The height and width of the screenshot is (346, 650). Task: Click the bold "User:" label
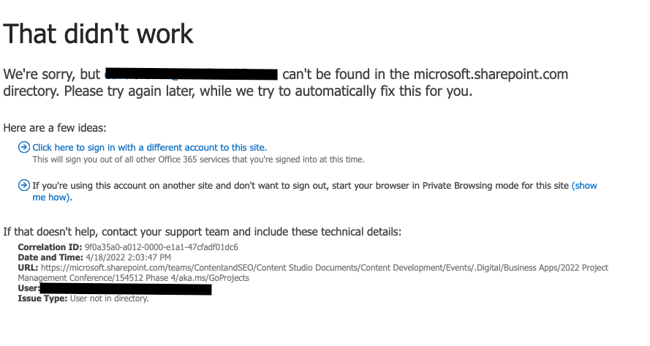(x=29, y=288)
